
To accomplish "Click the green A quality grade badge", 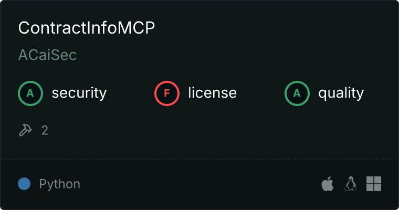I will click(x=297, y=93).
